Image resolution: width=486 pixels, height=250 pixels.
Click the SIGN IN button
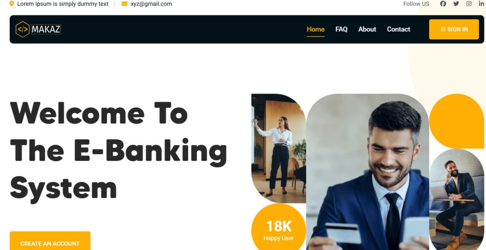tap(454, 29)
